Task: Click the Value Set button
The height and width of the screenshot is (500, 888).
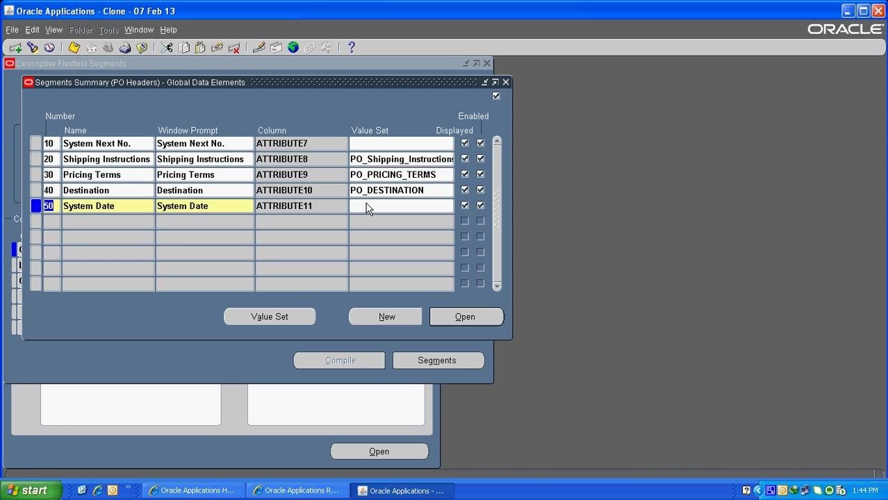Action: (270, 317)
